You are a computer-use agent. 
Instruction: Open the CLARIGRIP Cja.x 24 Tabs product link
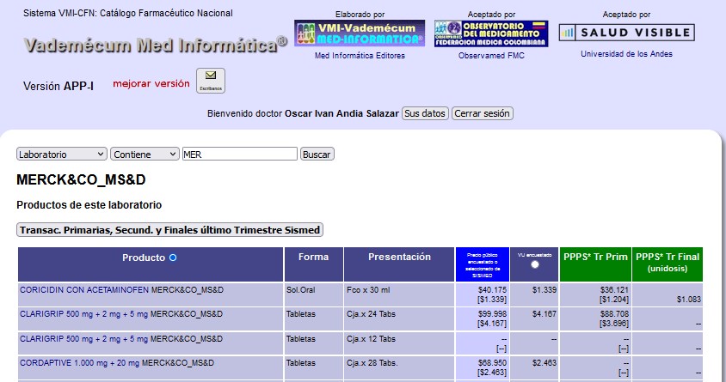pyautogui.click(x=83, y=314)
